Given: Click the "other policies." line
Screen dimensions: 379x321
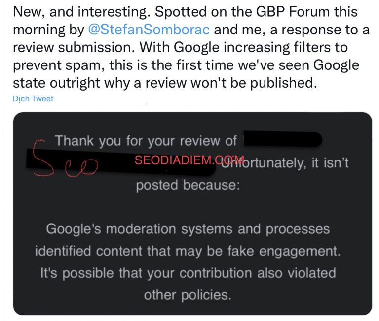Looking at the screenshot, I should 188,294.
